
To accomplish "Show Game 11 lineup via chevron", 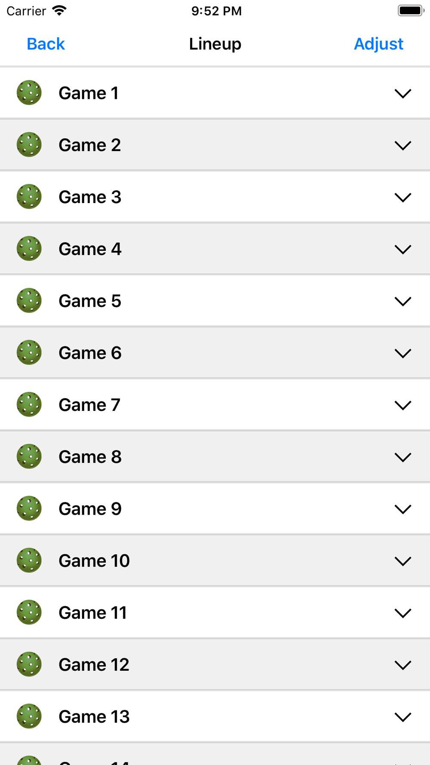I will (403, 613).
